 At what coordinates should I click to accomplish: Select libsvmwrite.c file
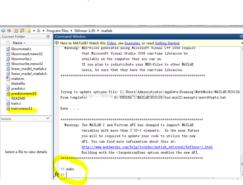[x=21, y=59]
